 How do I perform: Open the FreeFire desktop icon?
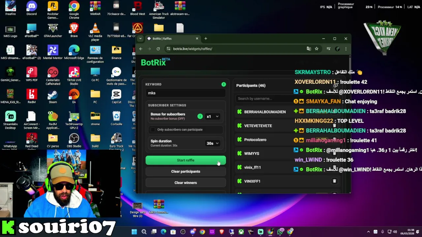(10, 8)
